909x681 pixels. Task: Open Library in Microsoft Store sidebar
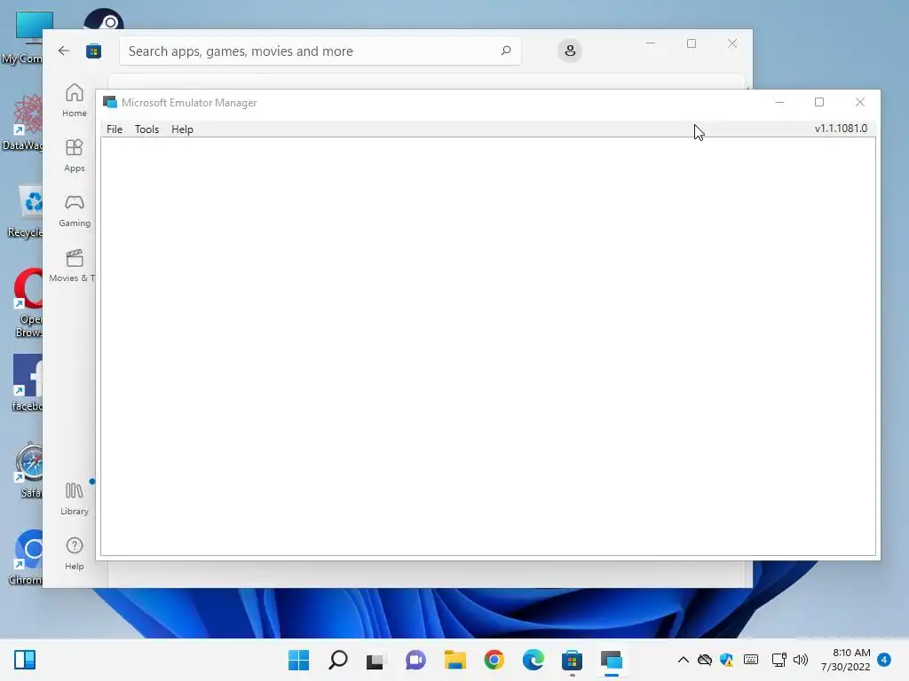click(75, 498)
